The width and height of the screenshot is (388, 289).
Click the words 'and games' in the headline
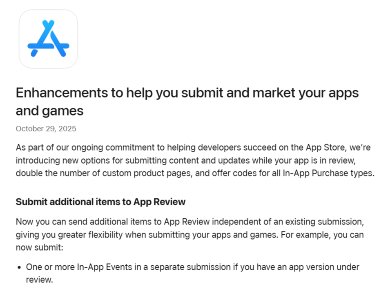[x=49, y=111]
